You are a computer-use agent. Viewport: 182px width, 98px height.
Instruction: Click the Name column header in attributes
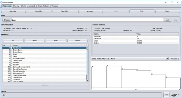49,45
